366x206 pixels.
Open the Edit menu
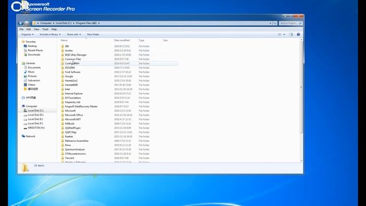tap(29, 29)
